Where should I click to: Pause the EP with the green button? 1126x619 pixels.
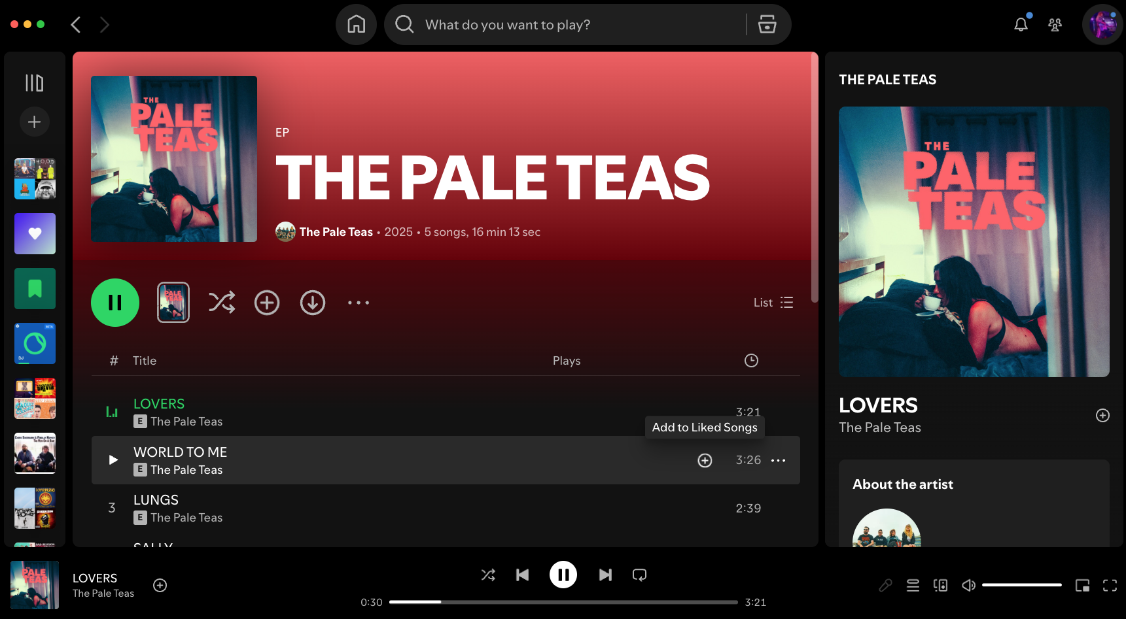[115, 303]
